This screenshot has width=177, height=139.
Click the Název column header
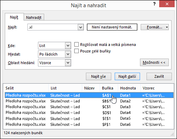pyautogui.click(x=91, y=88)
